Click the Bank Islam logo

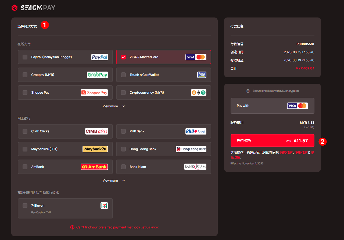195,167
